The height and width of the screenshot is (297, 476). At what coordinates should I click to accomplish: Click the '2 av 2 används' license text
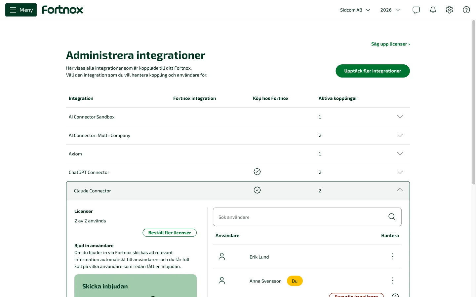point(90,221)
